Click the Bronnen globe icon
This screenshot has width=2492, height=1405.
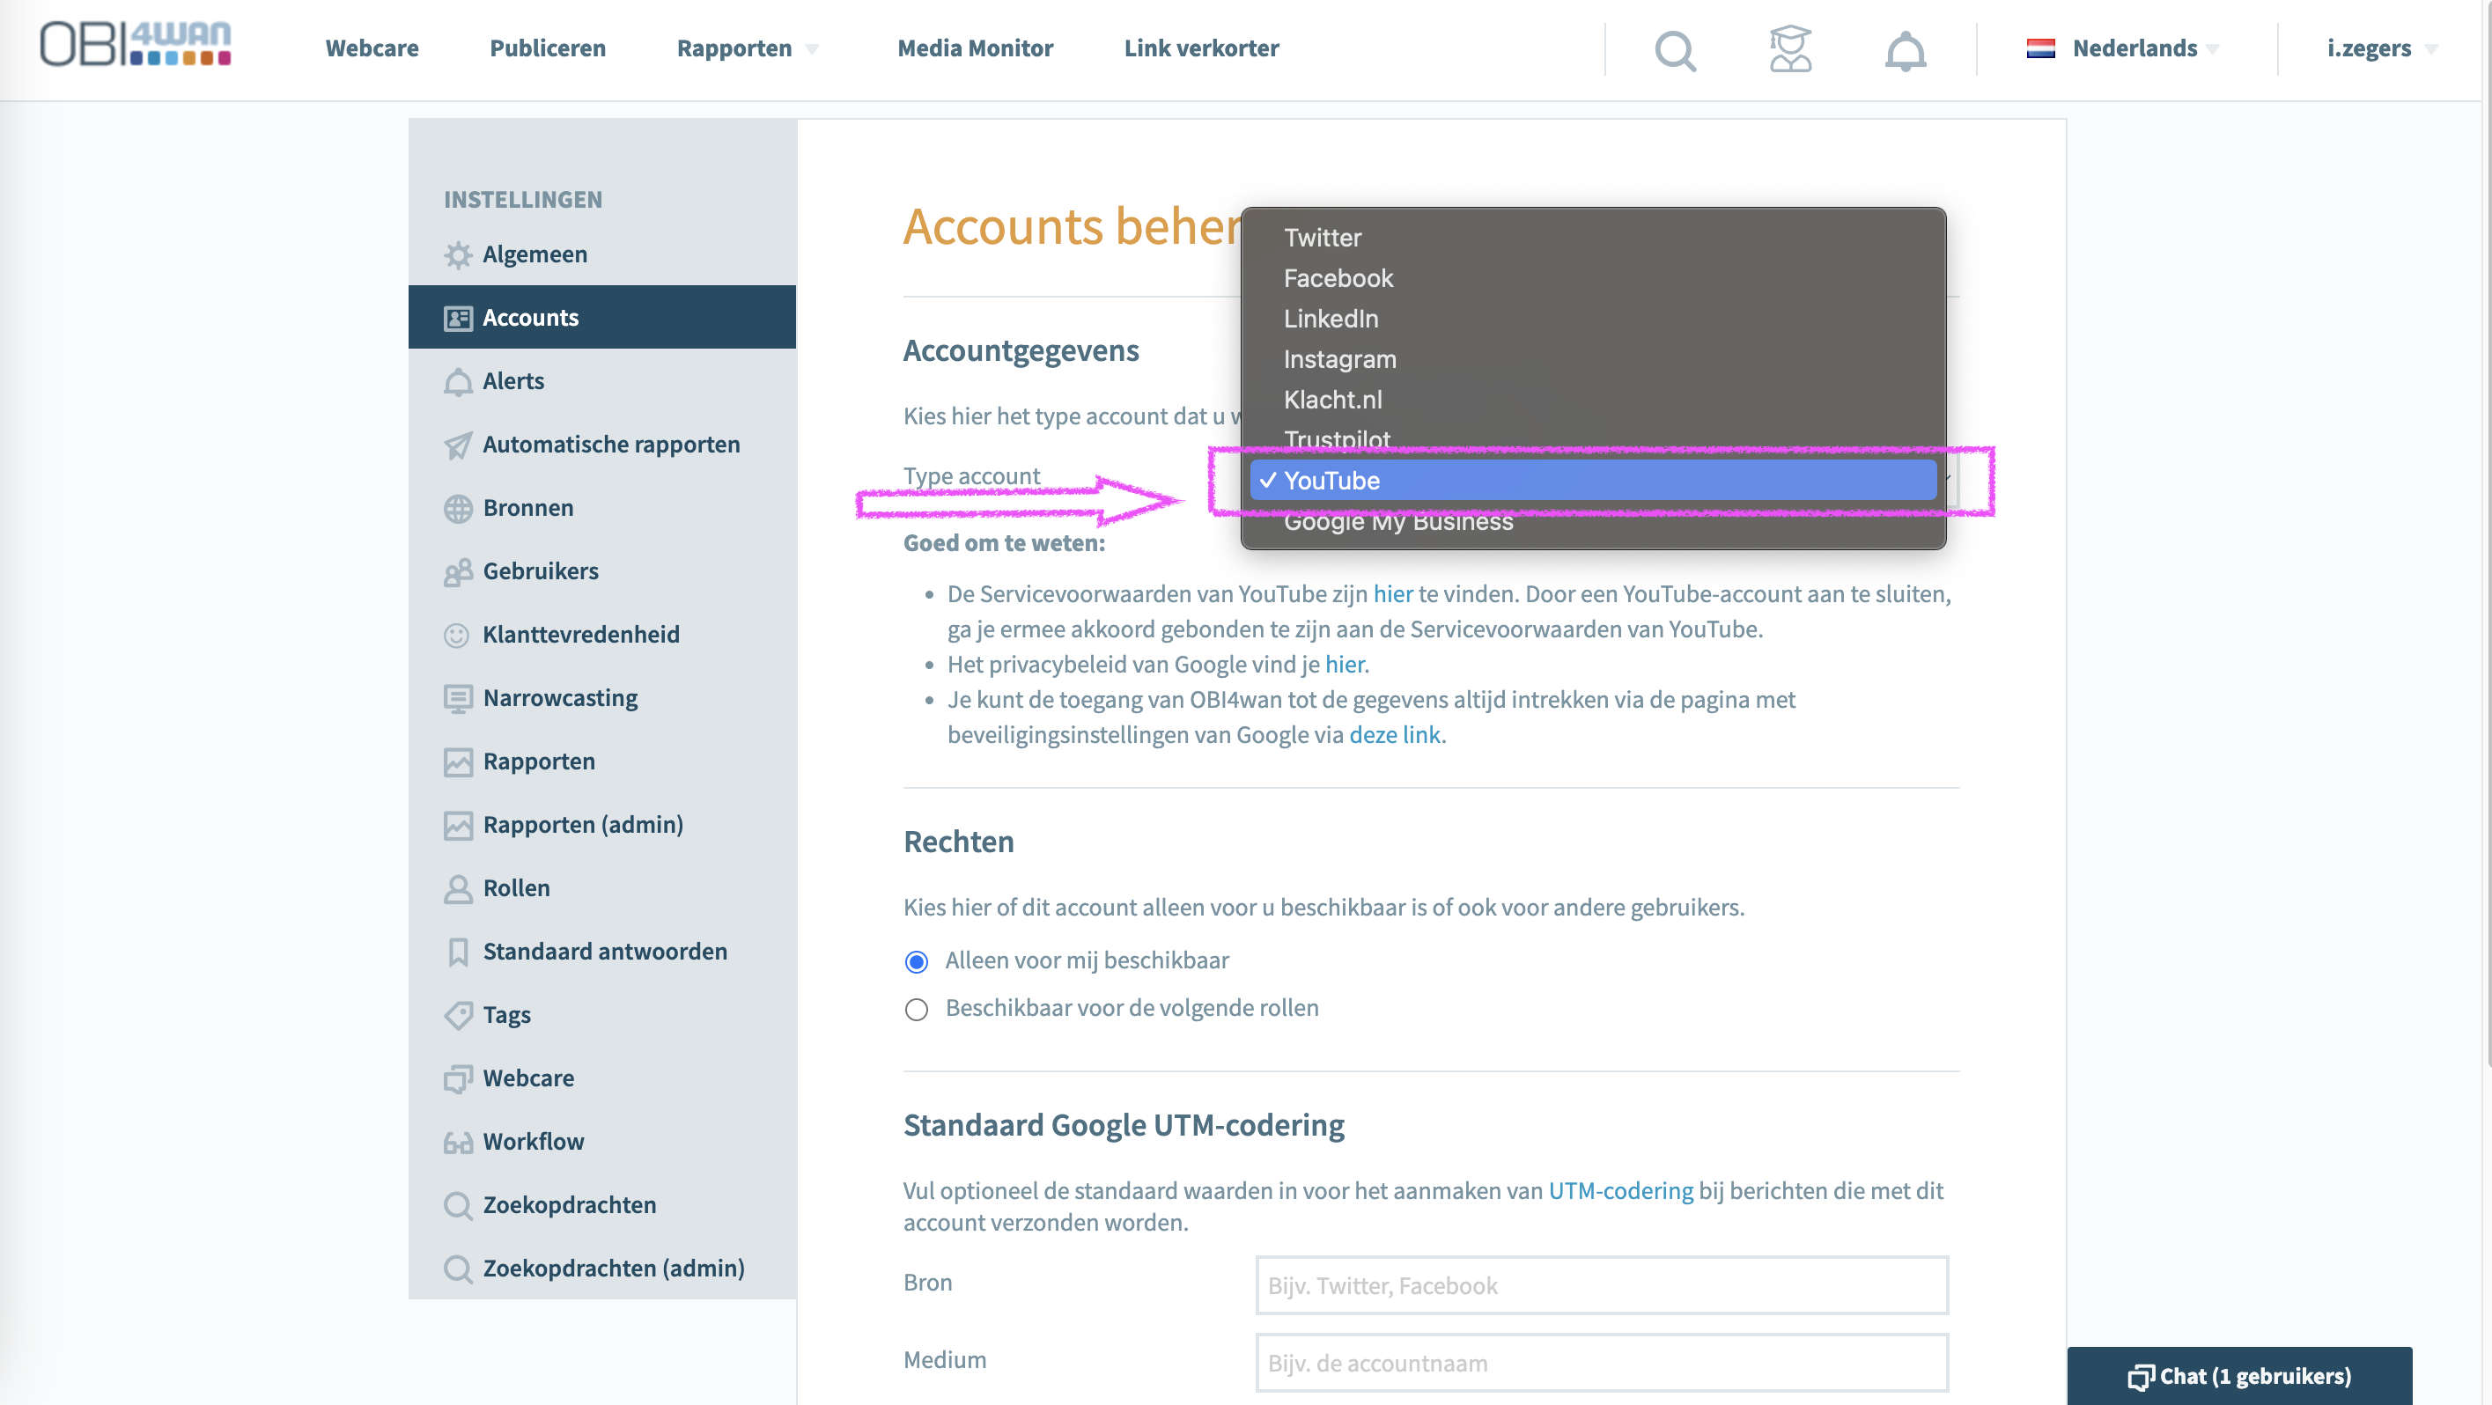coord(458,509)
